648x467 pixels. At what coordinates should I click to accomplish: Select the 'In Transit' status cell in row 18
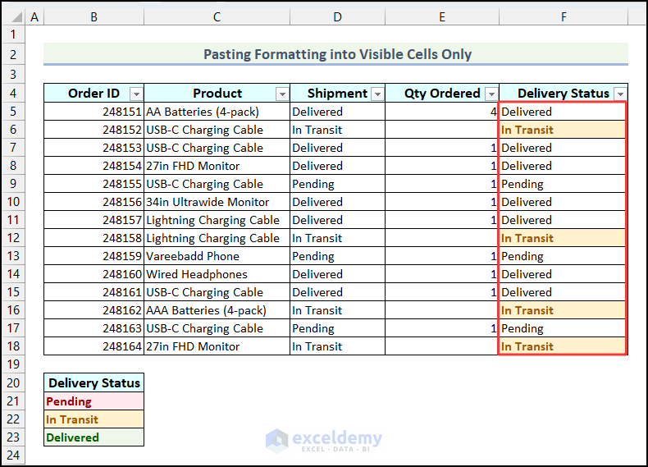(563, 346)
